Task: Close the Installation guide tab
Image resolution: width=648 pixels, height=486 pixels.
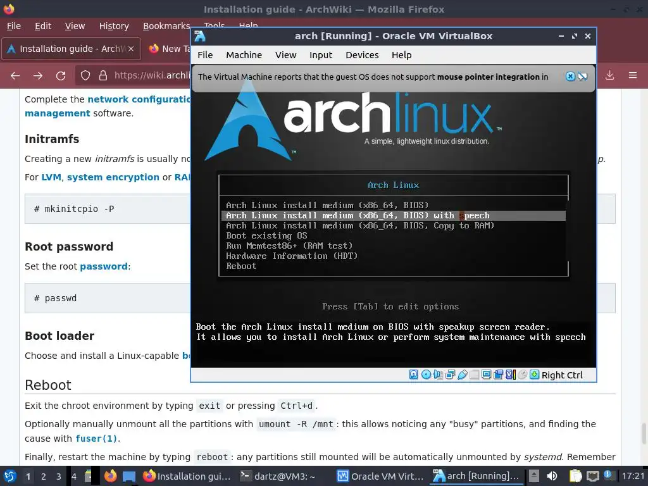Action: (x=131, y=49)
